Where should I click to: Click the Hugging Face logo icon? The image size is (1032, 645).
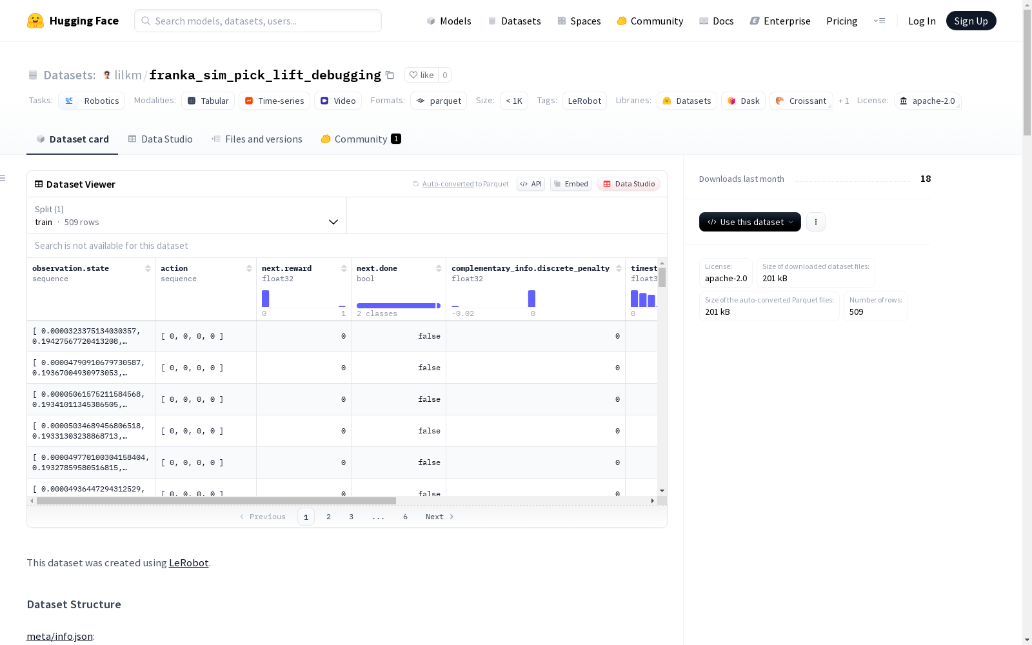(x=35, y=21)
